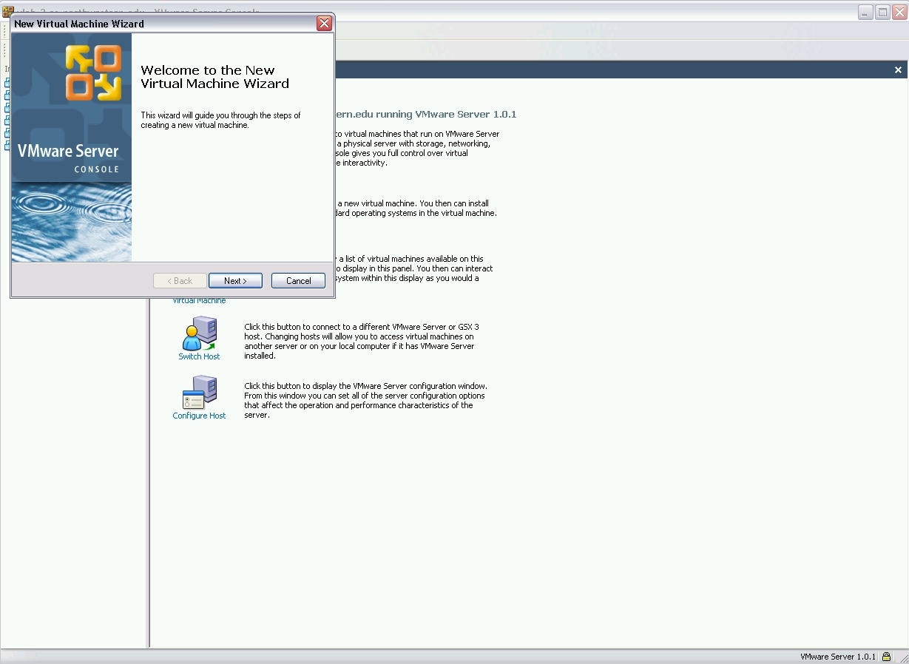Screen dimensions: 909x664
Task: Click the 'This wizard will guide you' description text
Action: (220, 121)
